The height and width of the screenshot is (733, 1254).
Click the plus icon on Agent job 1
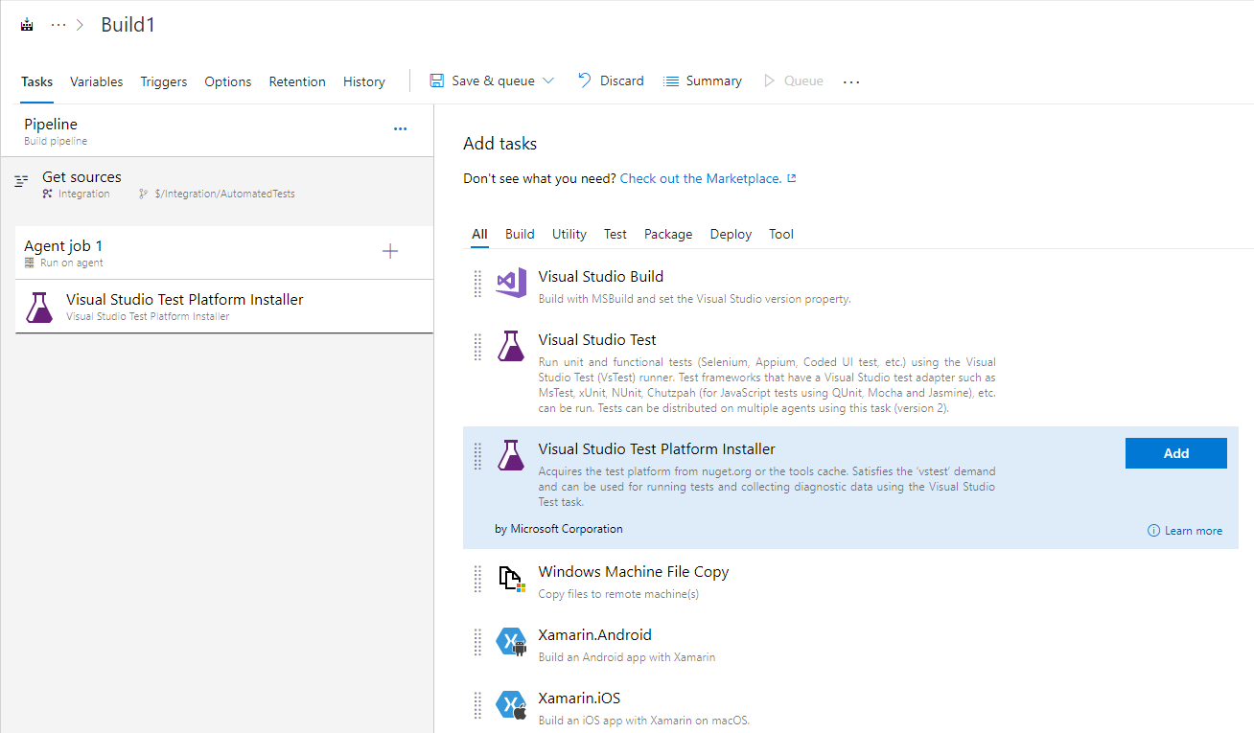point(390,250)
